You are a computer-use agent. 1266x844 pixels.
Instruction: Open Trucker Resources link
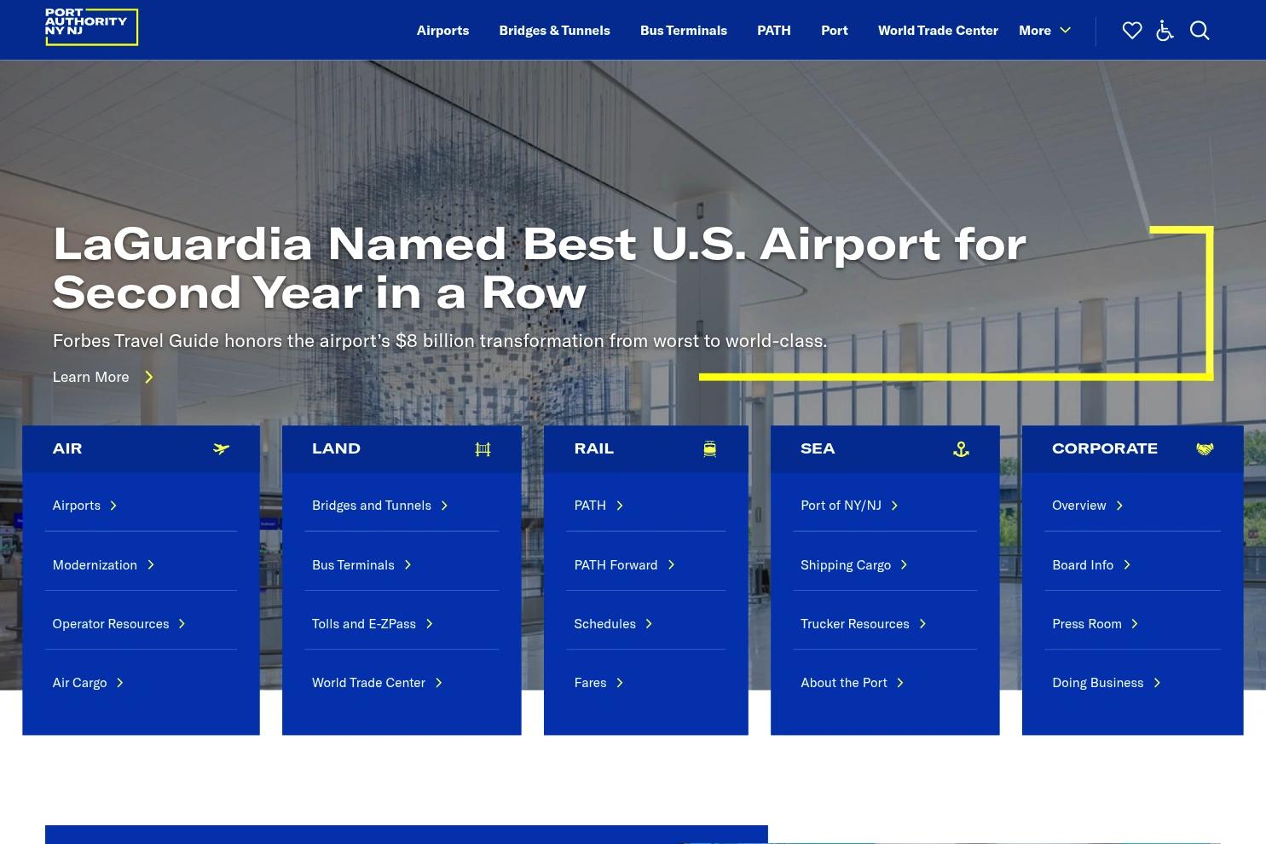click(x=855, y=624)
